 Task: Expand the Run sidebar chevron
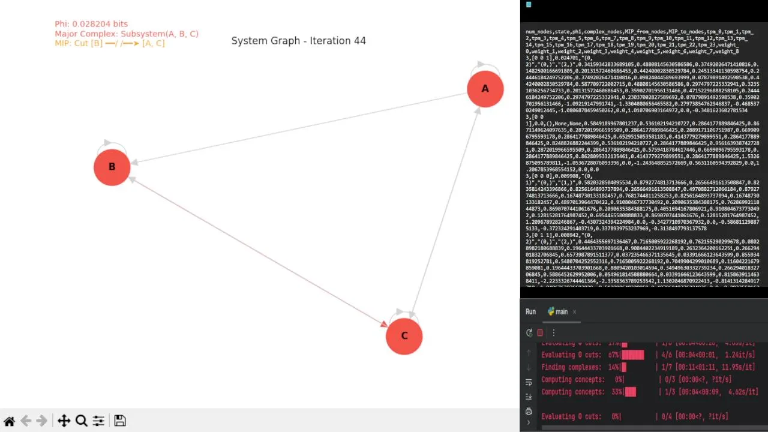(529, 422)
